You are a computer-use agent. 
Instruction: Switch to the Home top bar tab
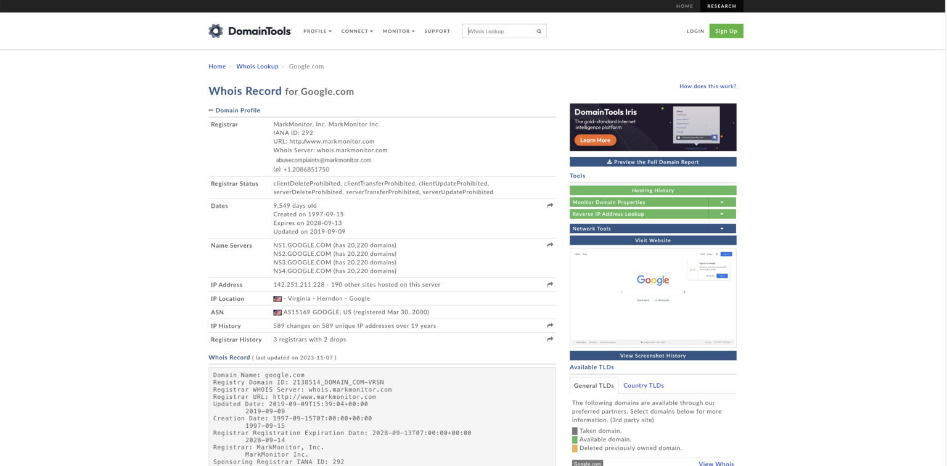pos(684,6)
